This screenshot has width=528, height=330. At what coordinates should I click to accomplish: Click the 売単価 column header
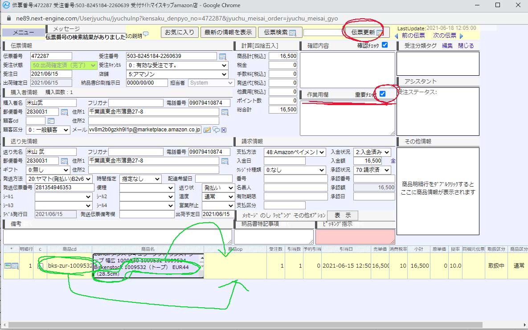(x=380, y=249)
